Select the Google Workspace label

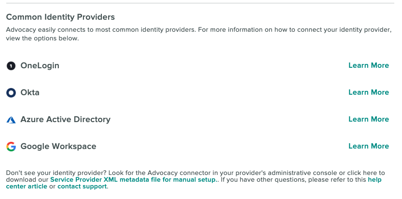(x=58, y=146)
